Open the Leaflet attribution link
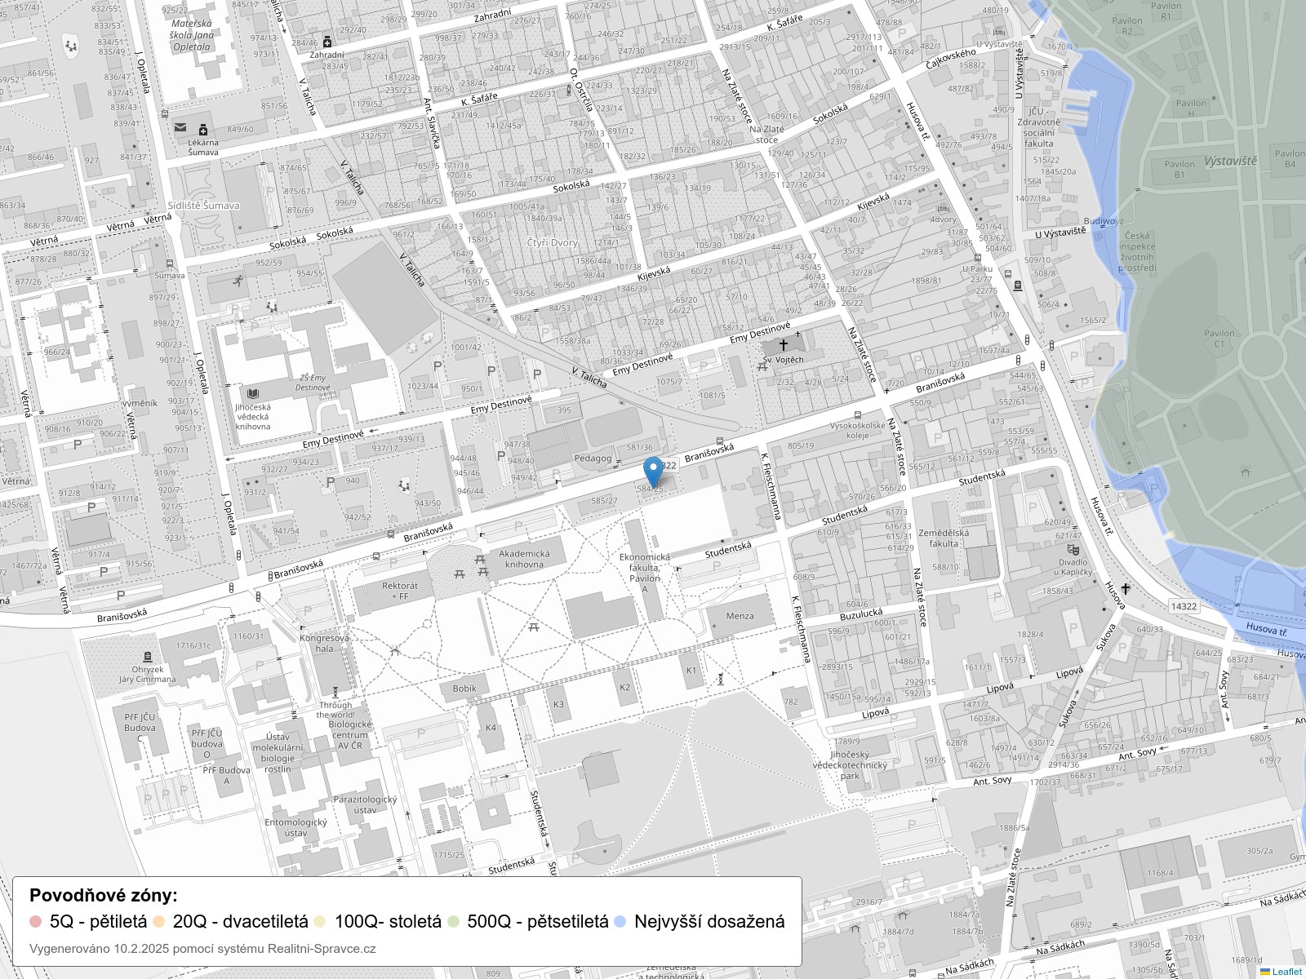1306x979 pixels. click(x=1286, y=972)
